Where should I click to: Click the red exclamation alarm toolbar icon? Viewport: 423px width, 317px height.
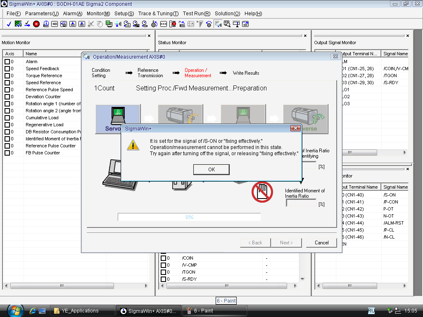pos(173,24)
